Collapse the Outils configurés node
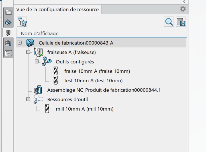 point(37,61)
